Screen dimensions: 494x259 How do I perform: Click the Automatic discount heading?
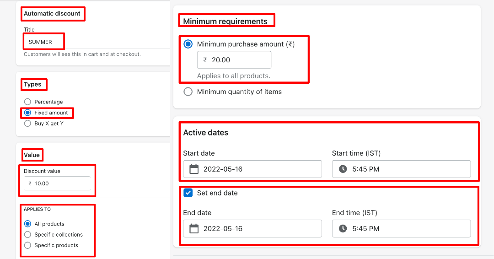click(x=52, y=14)
